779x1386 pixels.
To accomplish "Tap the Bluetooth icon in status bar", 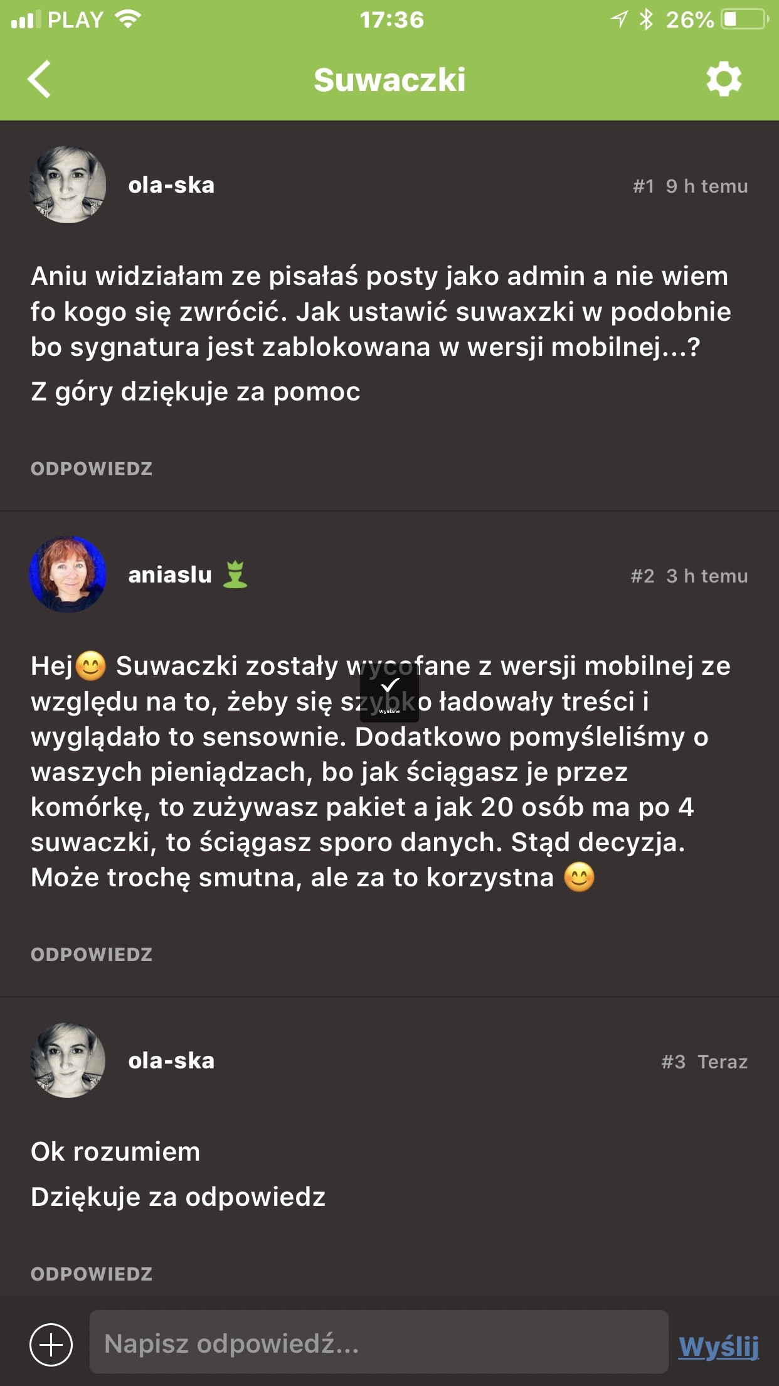I will click(x=646, y=20).
